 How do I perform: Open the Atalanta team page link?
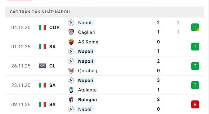click(x=87, y=90)
